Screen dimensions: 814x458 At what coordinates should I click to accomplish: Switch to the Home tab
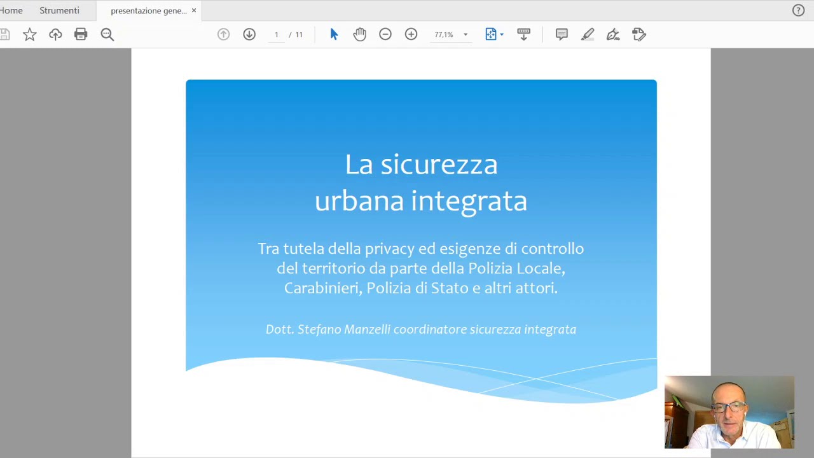pos(11,10)
